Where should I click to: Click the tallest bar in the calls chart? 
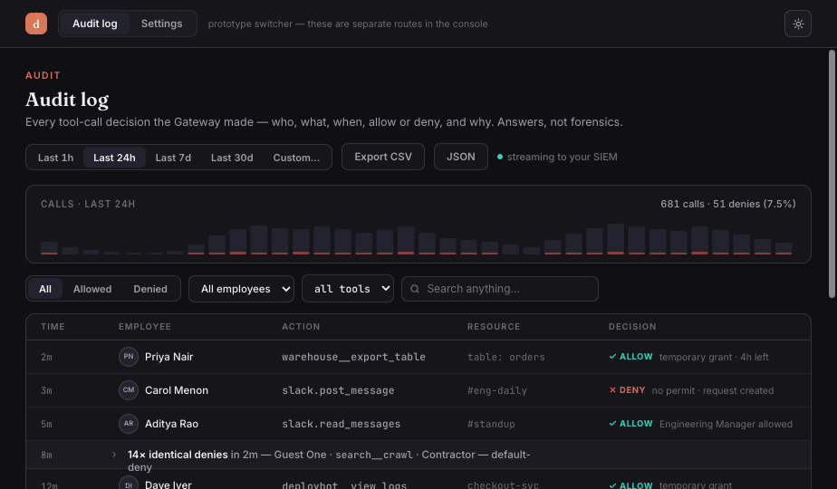click(x=615, y=239)
